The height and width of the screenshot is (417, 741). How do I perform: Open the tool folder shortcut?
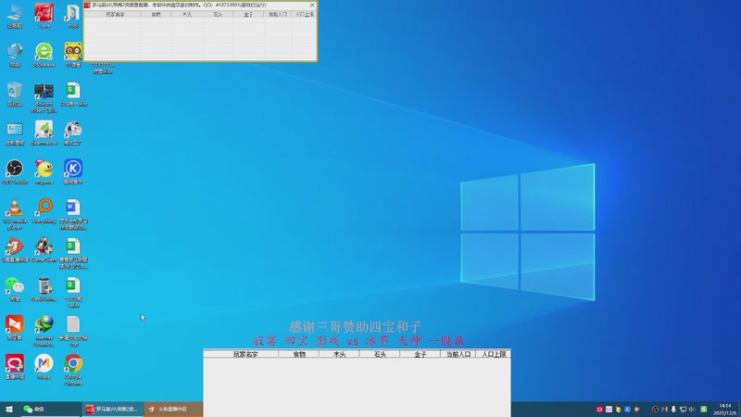[73, 16]
